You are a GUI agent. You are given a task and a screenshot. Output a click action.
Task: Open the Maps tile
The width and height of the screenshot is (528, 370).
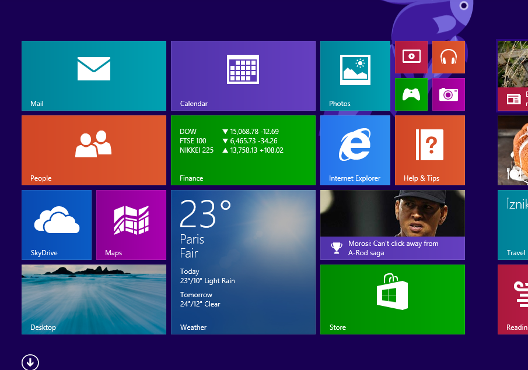pos(131,225)
